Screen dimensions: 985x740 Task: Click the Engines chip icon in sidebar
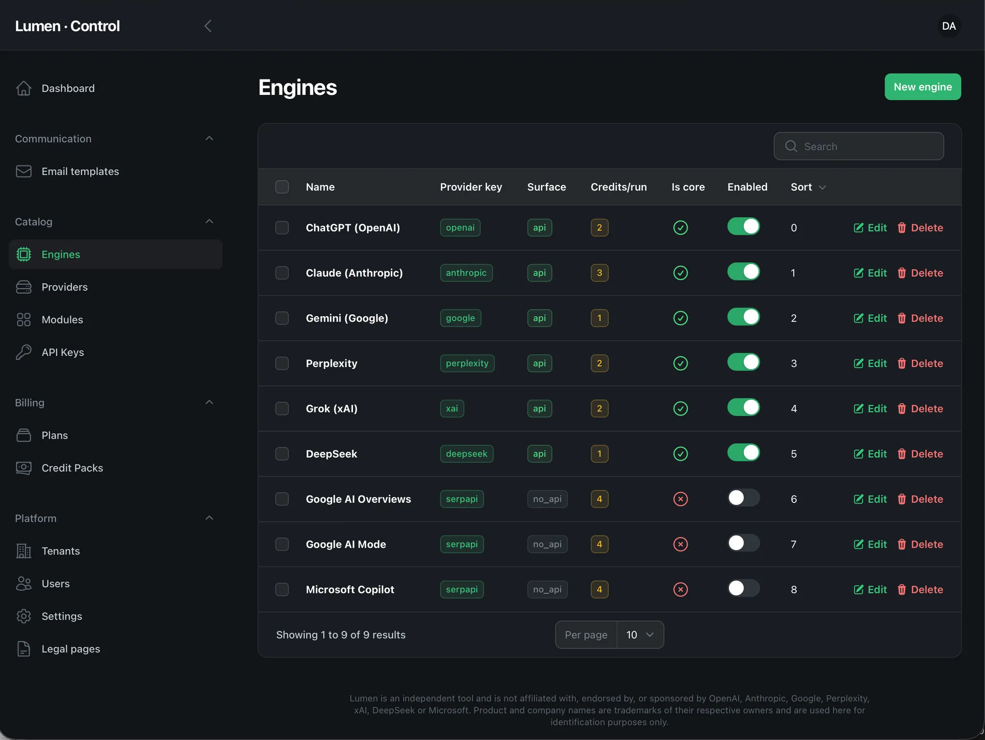click(24, 254)
